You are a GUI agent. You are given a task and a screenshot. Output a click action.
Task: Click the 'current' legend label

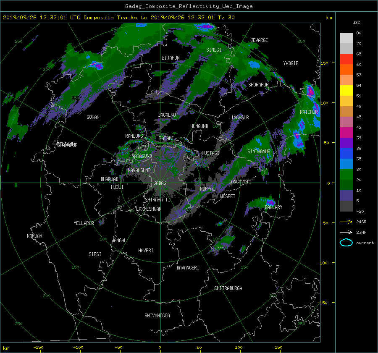coord(365,243)
